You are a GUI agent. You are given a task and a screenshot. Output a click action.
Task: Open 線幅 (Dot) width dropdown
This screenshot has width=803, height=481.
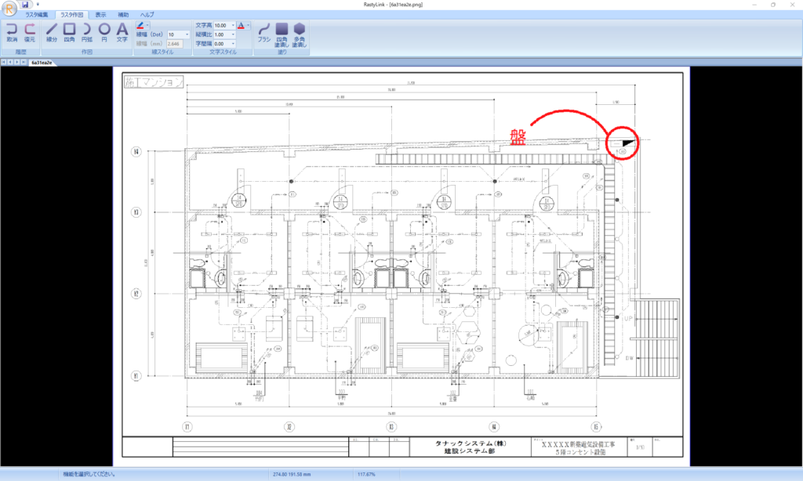pyautogui.click(x=187, y=34)
